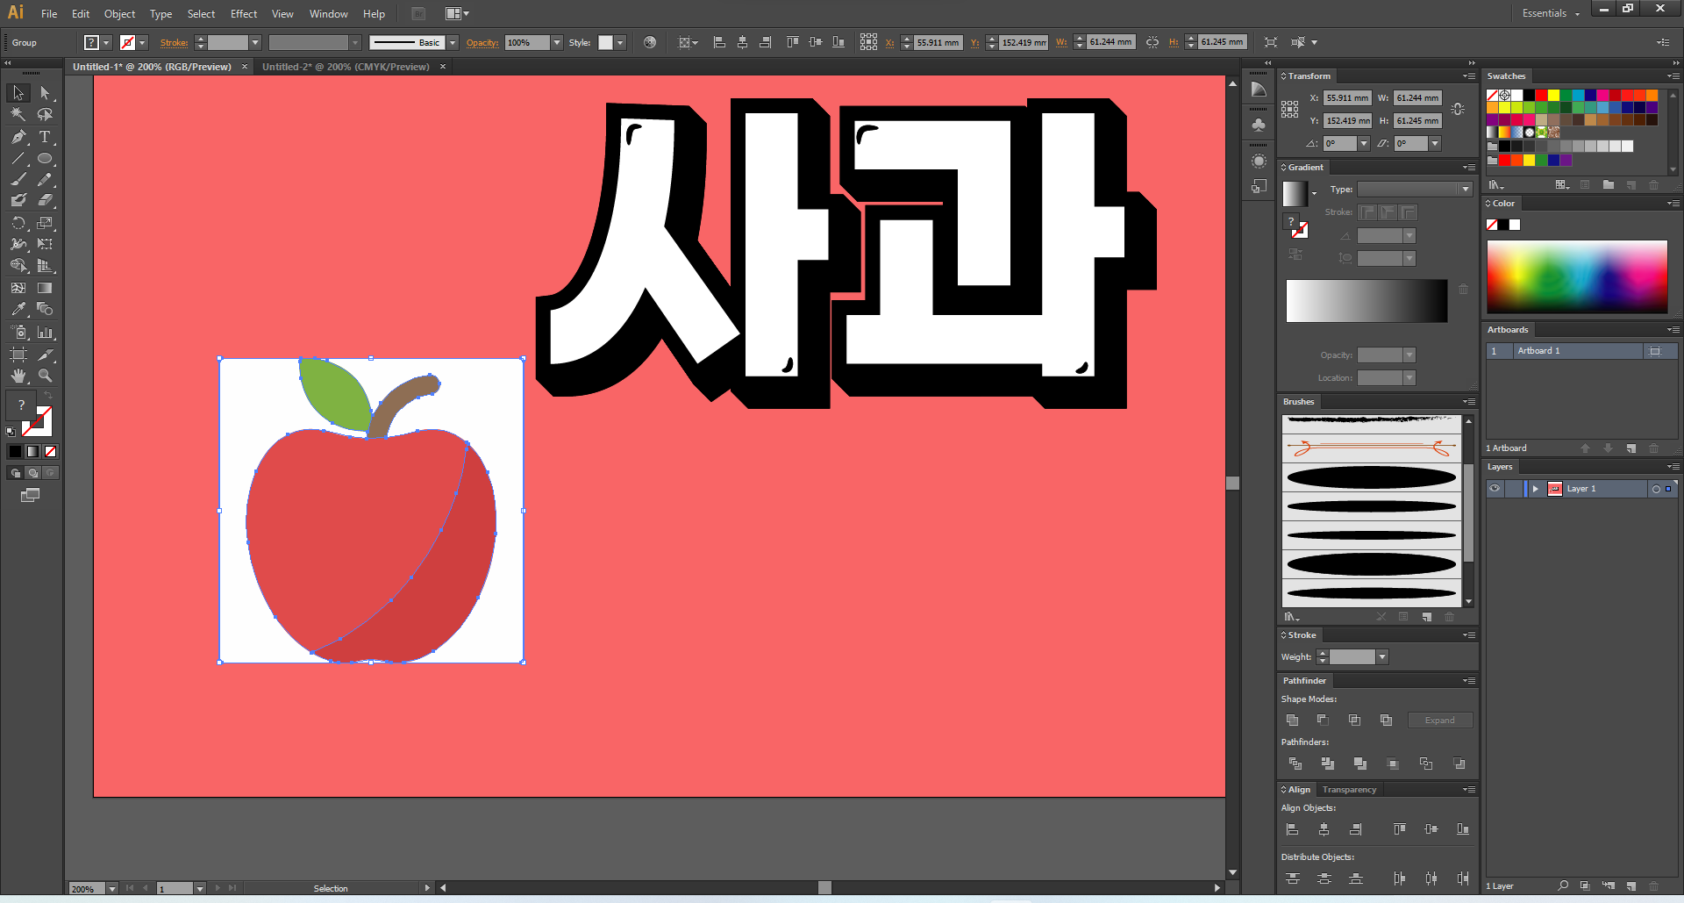Image resolution: width=1684 pixels, height=903 pixels.
Task: Click the Y value field in control bar
Action: click(x=1024, y=42)
